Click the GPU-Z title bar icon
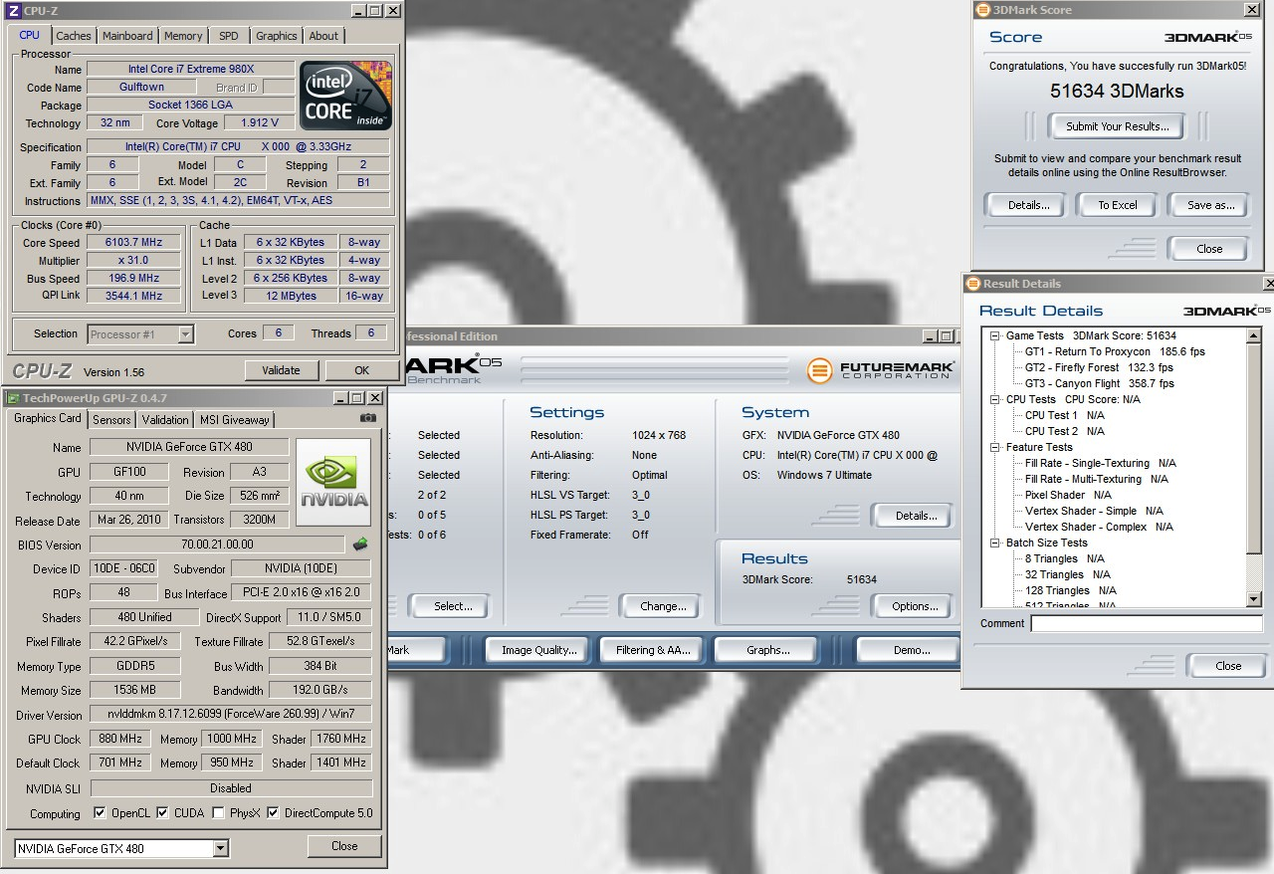Viewport: 1274px width, 874px height. (x=14, y=398)
